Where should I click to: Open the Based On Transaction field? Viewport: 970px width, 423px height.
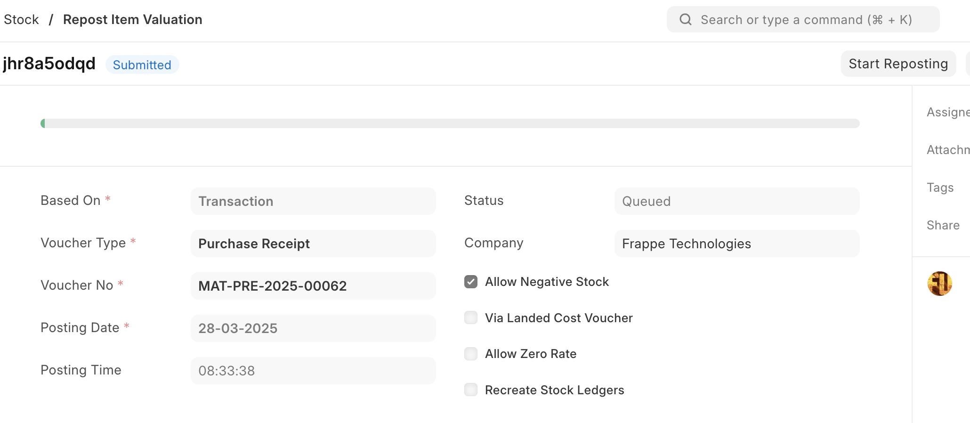313,201
